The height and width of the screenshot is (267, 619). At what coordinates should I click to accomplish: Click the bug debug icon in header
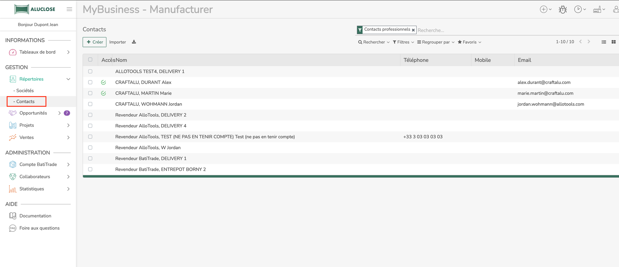tap(563, 10)
